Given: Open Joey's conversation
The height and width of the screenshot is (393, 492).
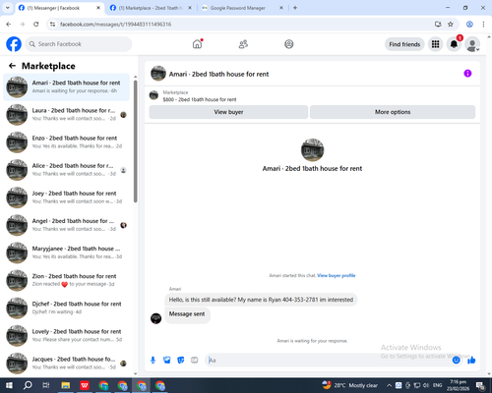Looking at the screenshot, I should [x=66, y=197].
